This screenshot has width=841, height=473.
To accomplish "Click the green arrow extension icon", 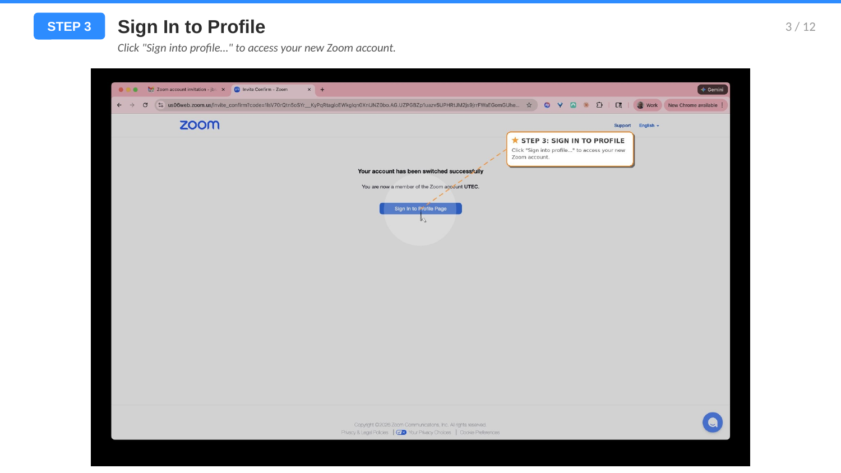I will point(573,105).
